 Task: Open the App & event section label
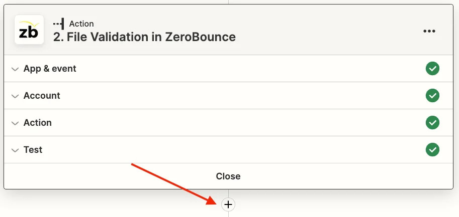click(x=50, y=69)
